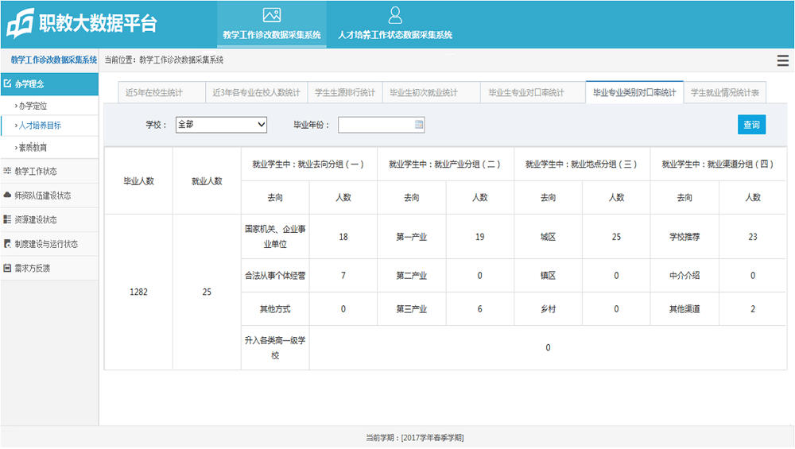Click the value 19 for 第一产业
The image size is (795, 449).
pyautogui.click(x=479, y=237)
